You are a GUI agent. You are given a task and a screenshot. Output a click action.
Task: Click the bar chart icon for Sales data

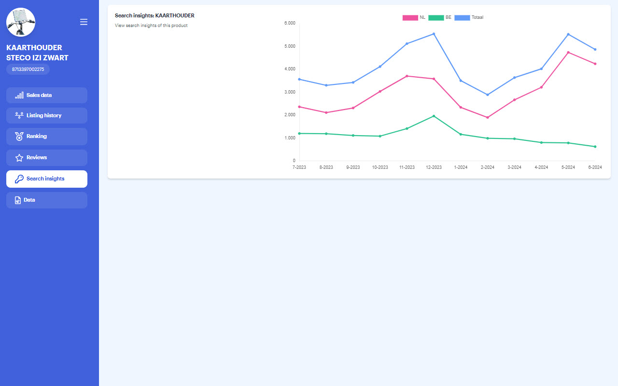(19, 95)
